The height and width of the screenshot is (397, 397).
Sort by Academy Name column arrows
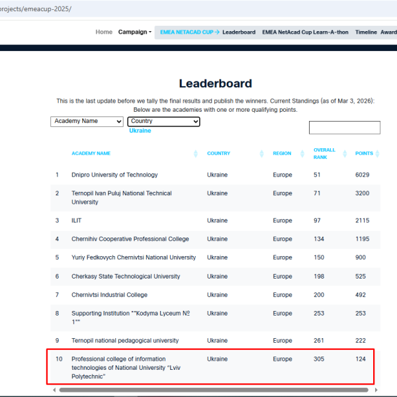196,154
